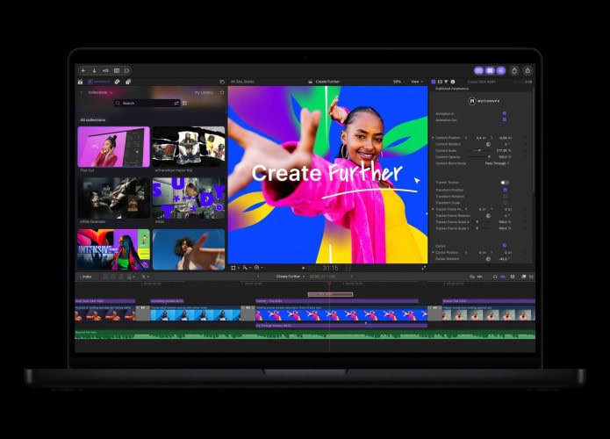This screenshot has width=610, height=439.
Task: Click the photos and audio sidebar icon
Action: pyautogui.click(x=117, y=82)
